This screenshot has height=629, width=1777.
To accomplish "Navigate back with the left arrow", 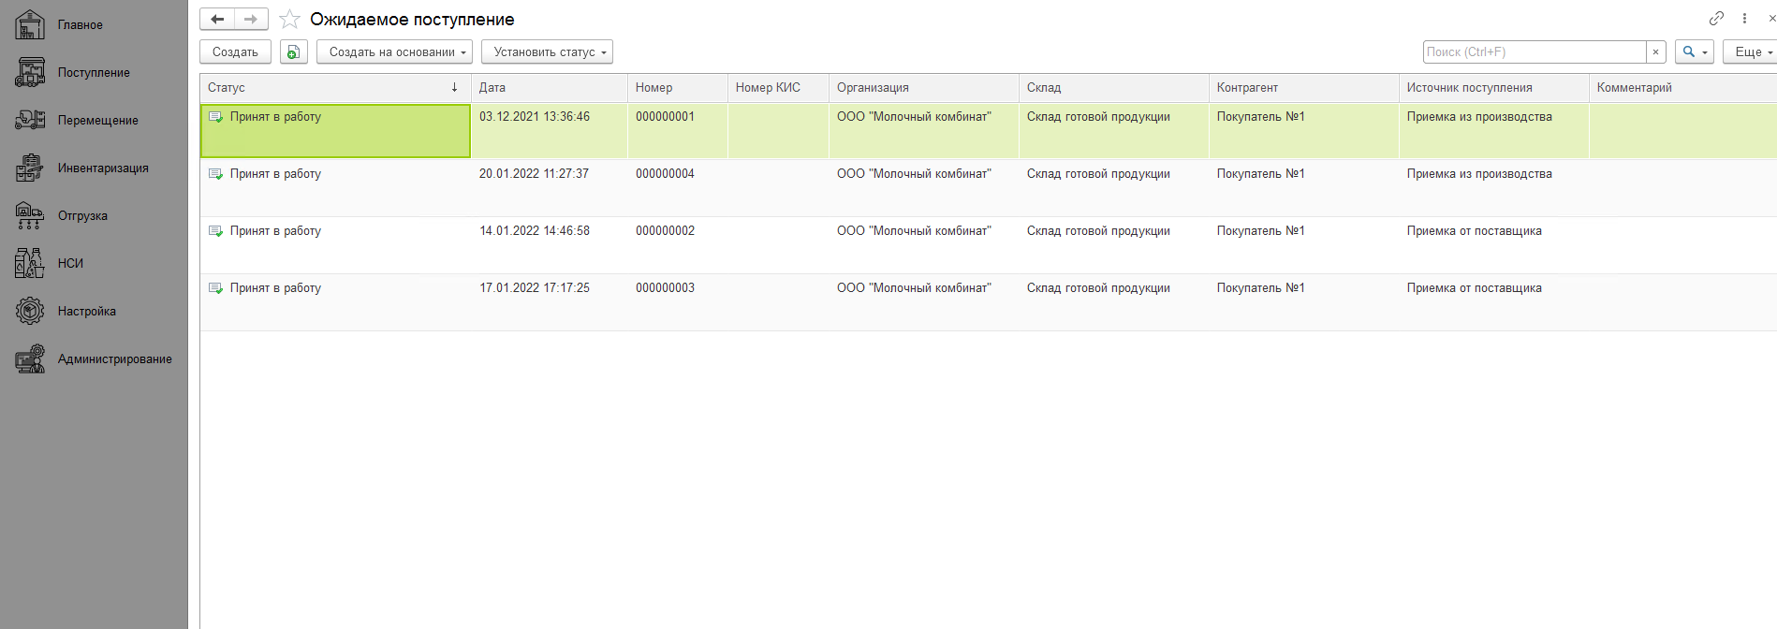I will pyautogui.click(x=217, y=20).
